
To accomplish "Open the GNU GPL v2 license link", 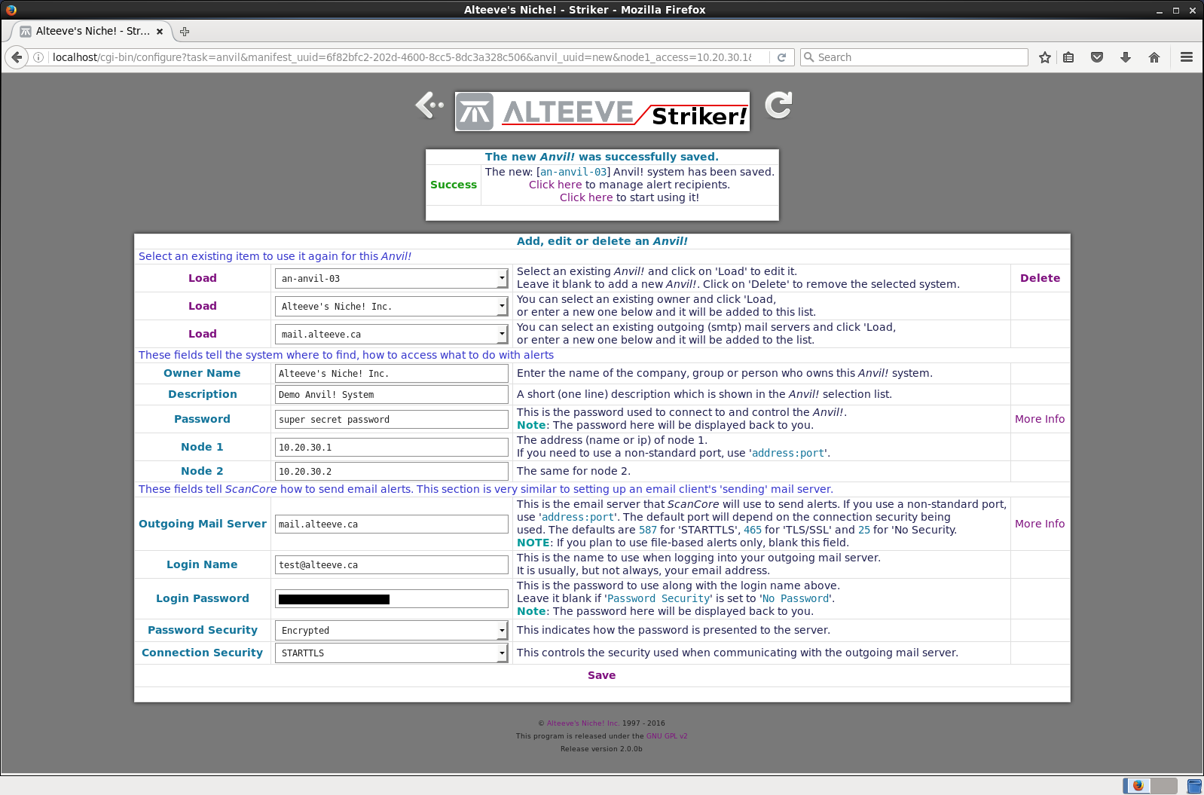I will 667,736.
